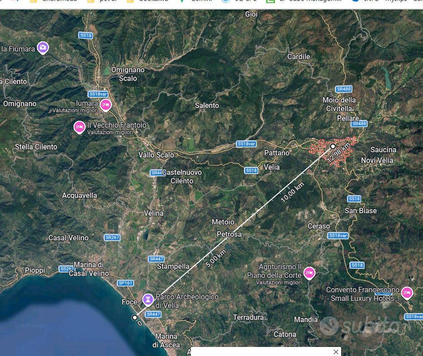Select the Novi Velia town label
The image size is (423, 356).
pos(377,160)
